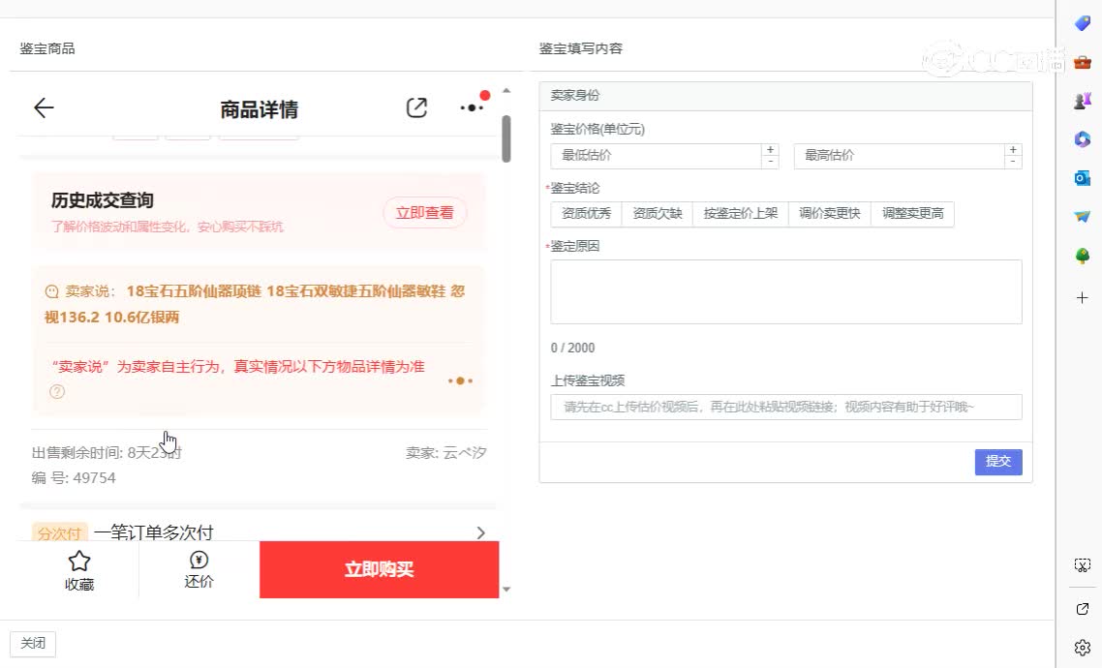The image size is (1102, 668).
Task: Open the chess figures games icon in sidebar
Action: (1083, 101)
